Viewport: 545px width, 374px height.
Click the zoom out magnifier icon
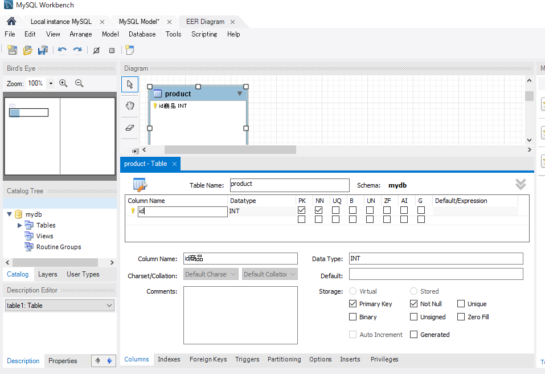(x=79, y=83)
